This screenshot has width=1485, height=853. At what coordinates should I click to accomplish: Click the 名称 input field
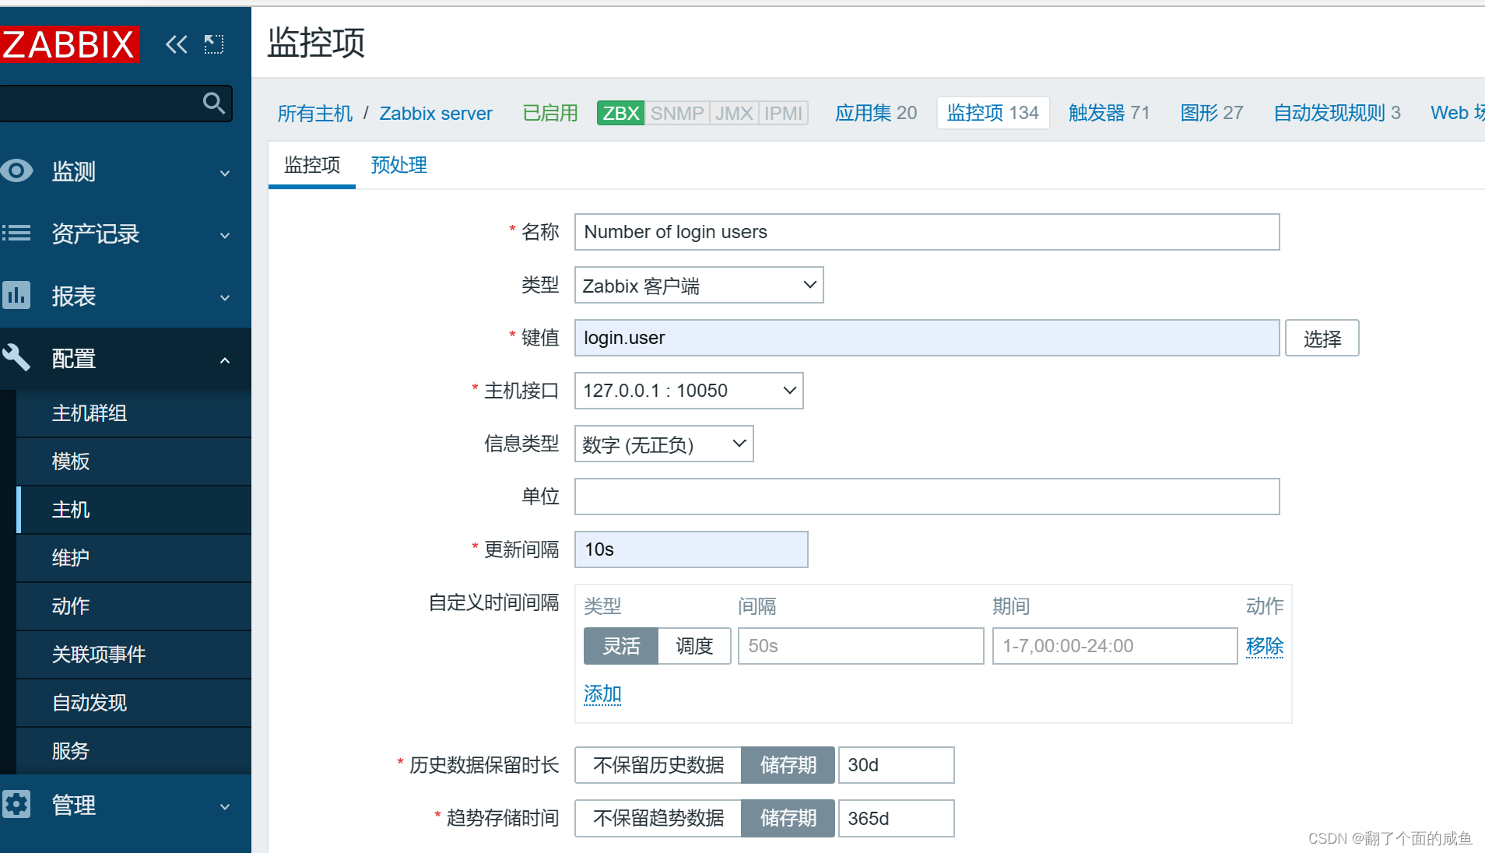pyautogui.click(x=927, y=232)
